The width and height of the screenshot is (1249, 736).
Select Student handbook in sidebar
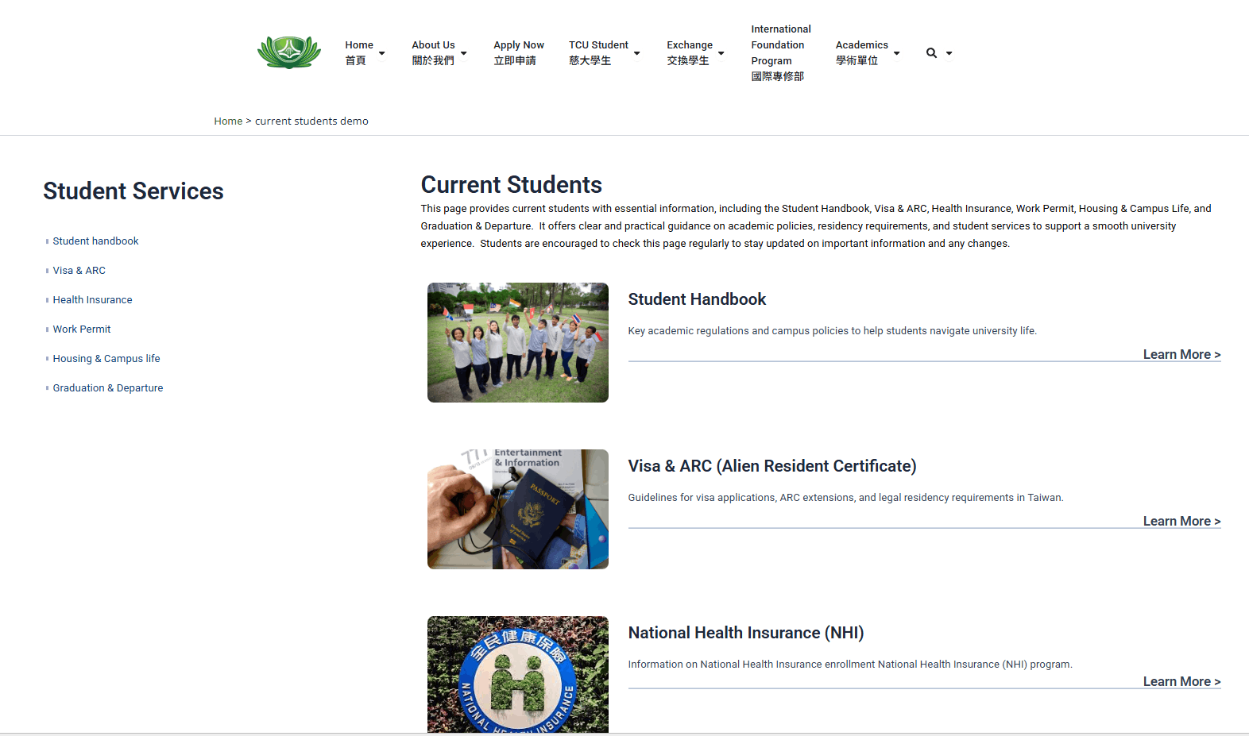[95, 241]
